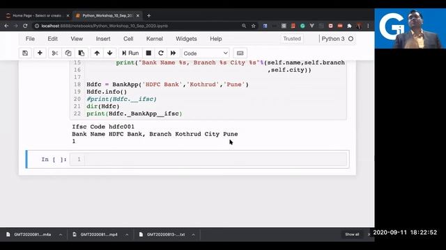Save the notebook with the floppy icon
446x250 pixels.
[x=25, y=53]
